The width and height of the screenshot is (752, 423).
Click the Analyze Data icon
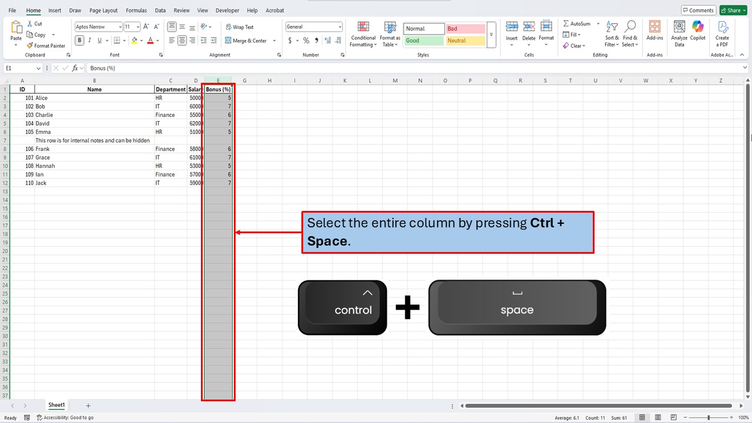pyautogui.click(x=679, y=32)
